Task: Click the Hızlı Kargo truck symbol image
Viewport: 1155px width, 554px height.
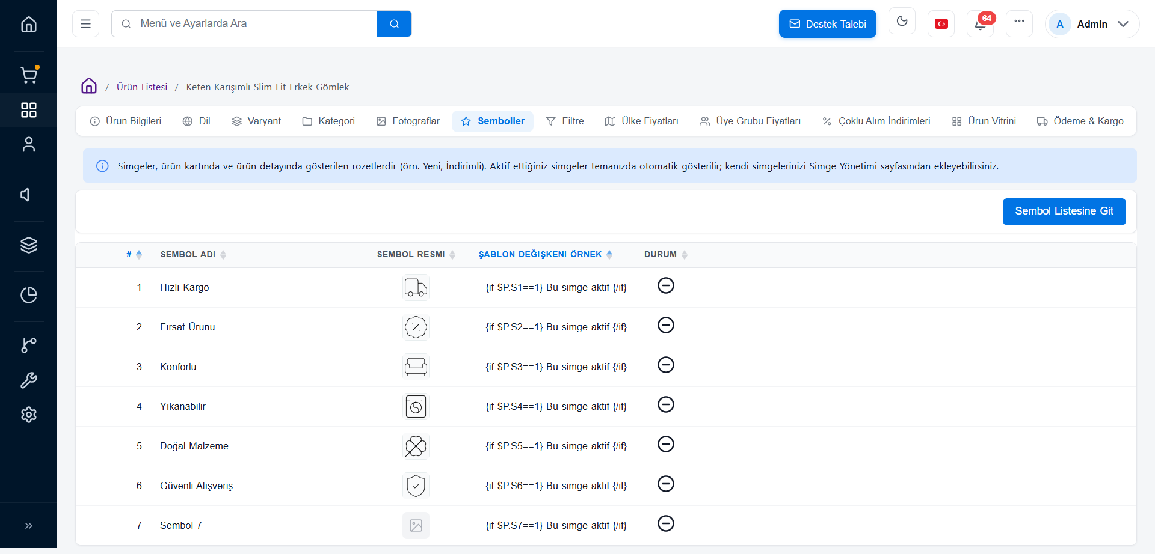Action: (416, 287)
